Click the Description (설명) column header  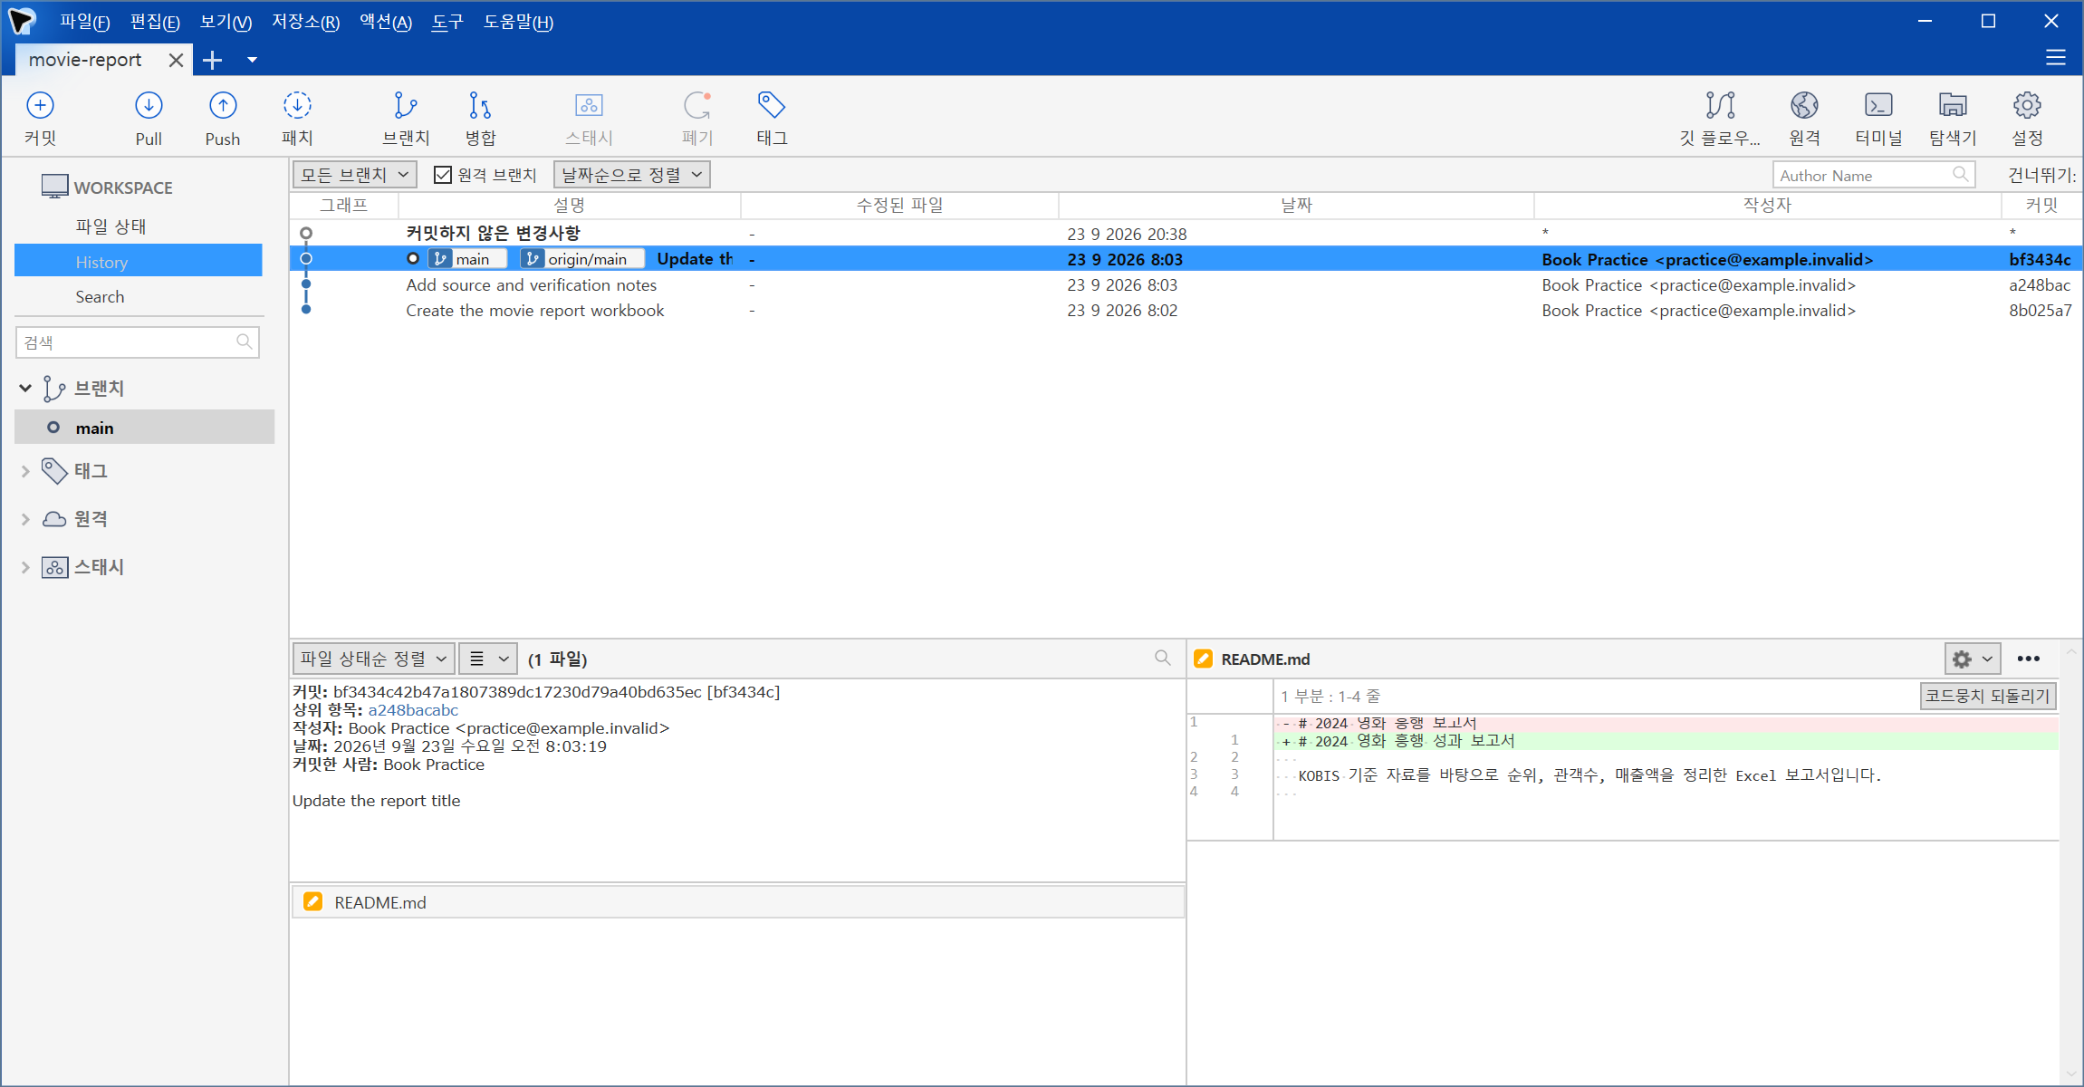pyautogui.click(x=570, y=205)
